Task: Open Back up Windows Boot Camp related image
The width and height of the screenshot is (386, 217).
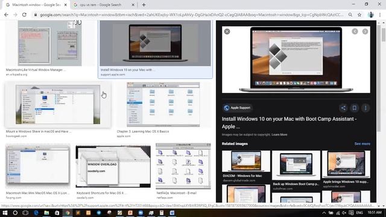Action: coord(296,165)
